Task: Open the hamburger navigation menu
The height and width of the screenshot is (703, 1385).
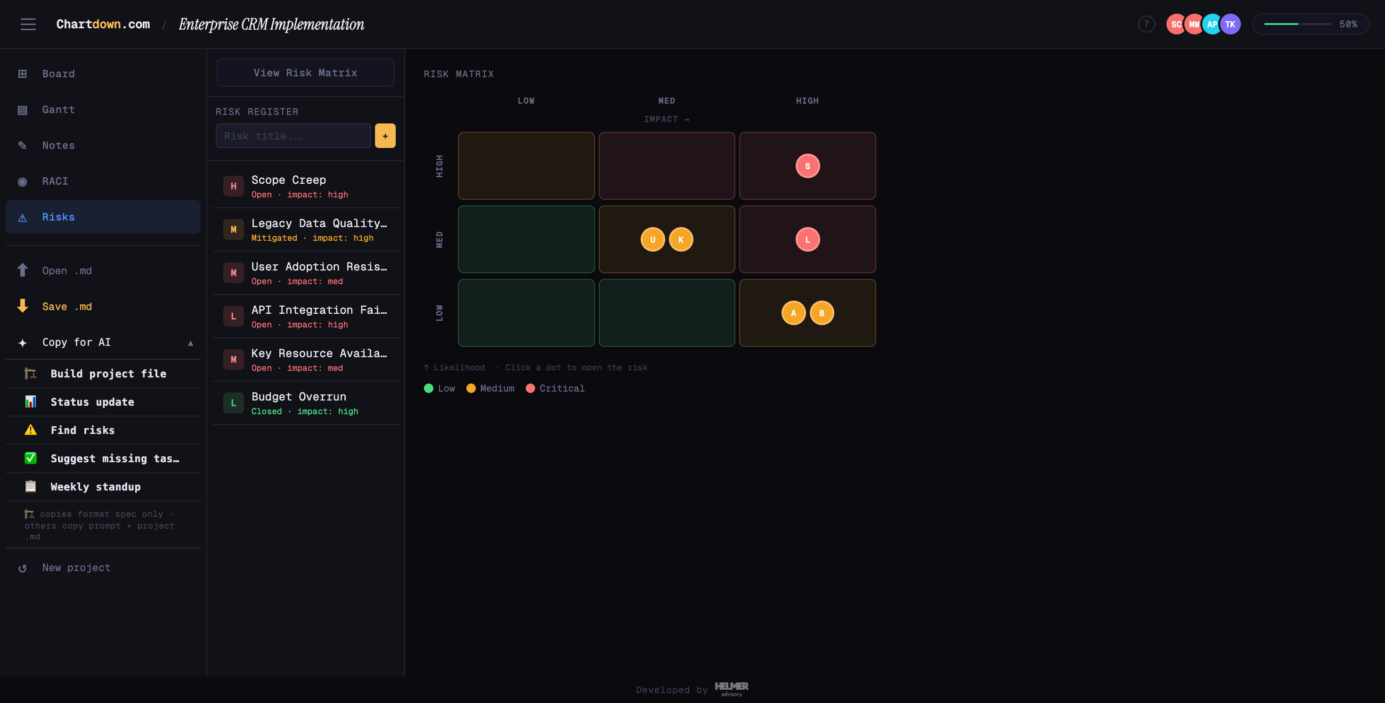Action: click(28, 24)
